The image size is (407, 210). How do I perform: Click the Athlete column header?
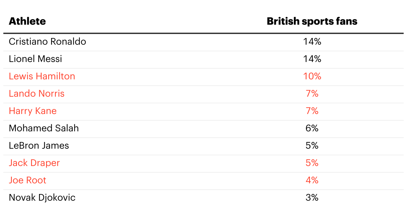point(27,21)
